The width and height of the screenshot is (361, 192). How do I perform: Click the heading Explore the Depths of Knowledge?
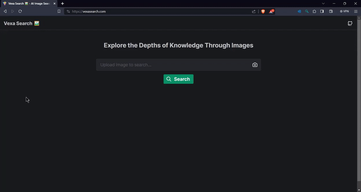point(178,45)
